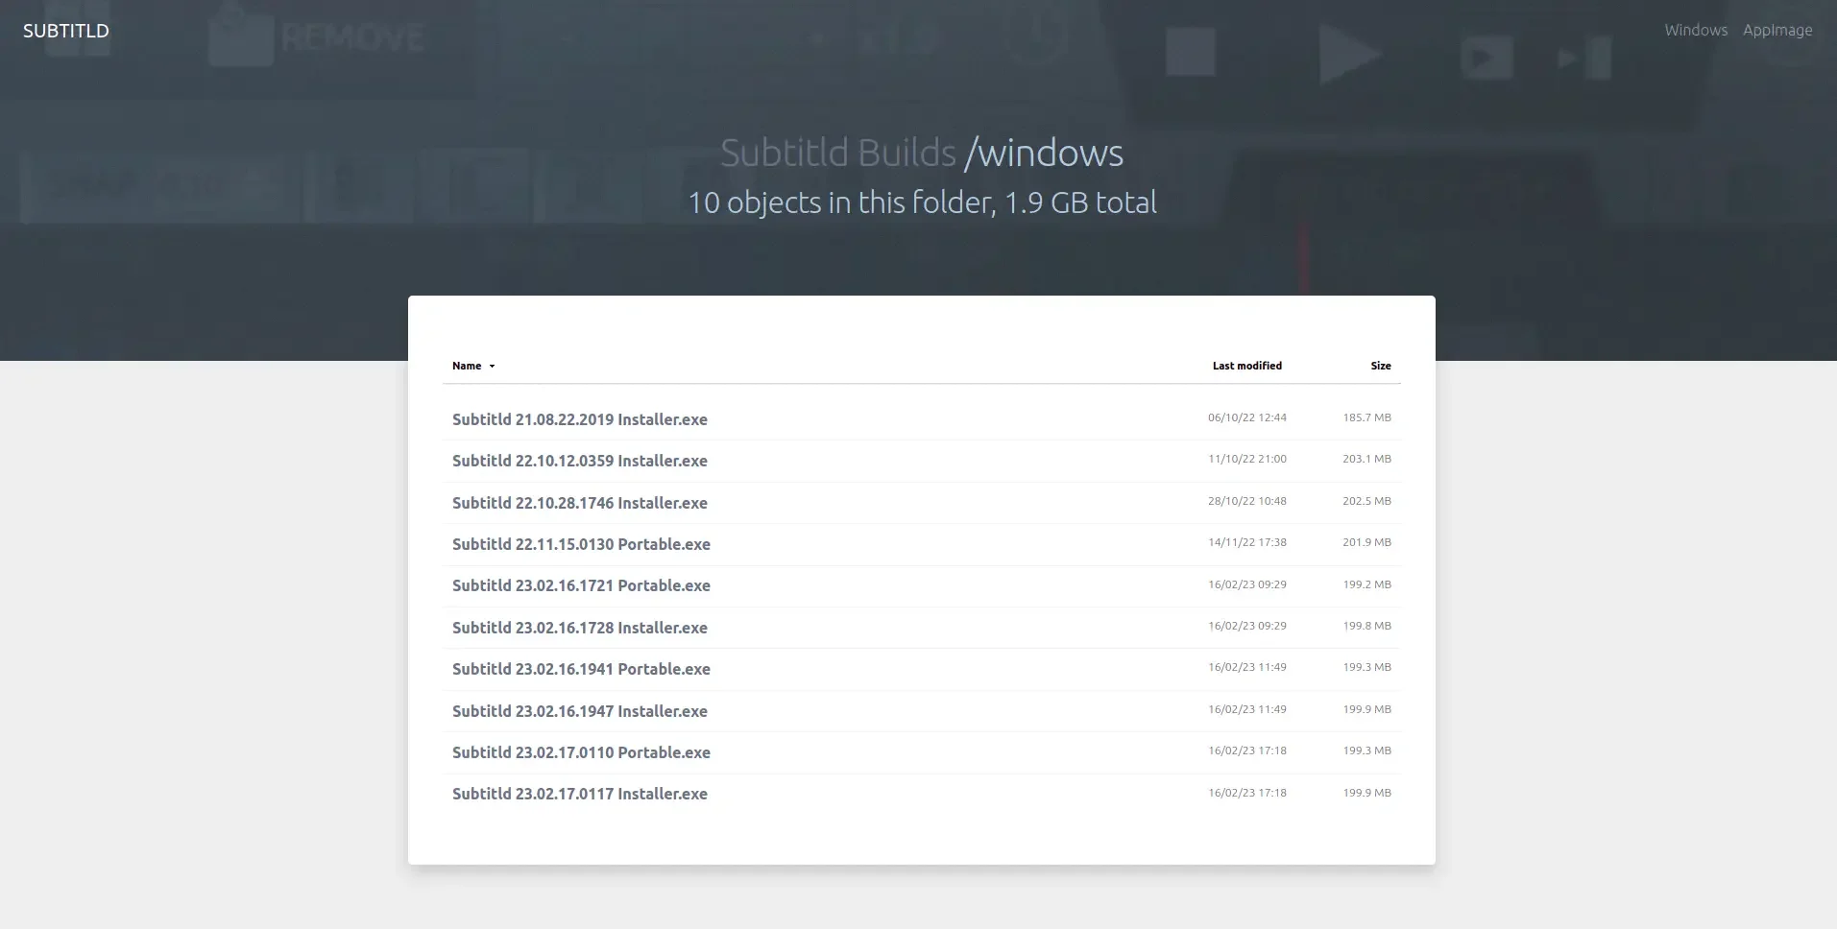1837x929 pixels.
Task: Click the /windows breadcrumb folder
Action: coord(1044,153)
